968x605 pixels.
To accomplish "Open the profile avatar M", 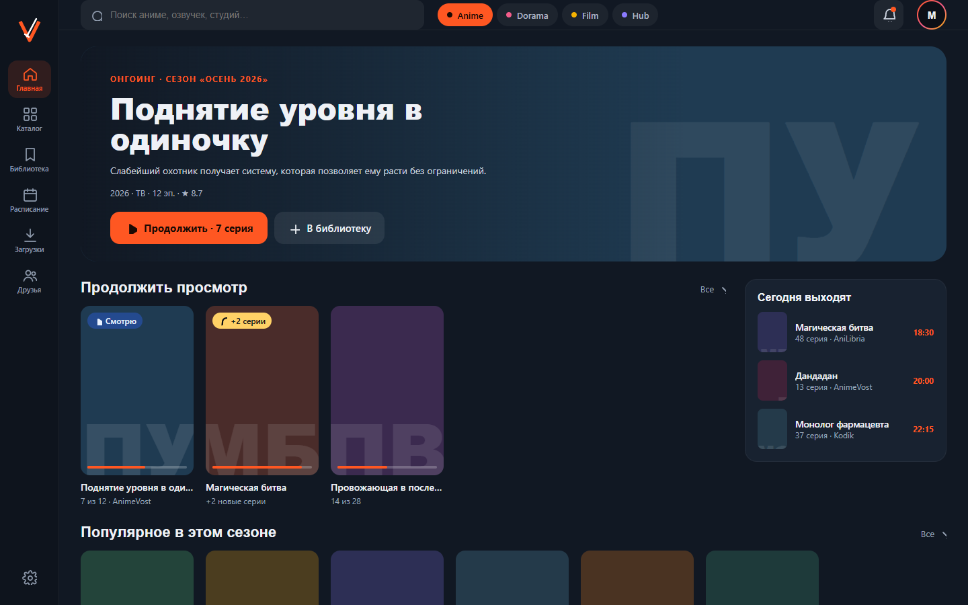I will coord(932,15).
